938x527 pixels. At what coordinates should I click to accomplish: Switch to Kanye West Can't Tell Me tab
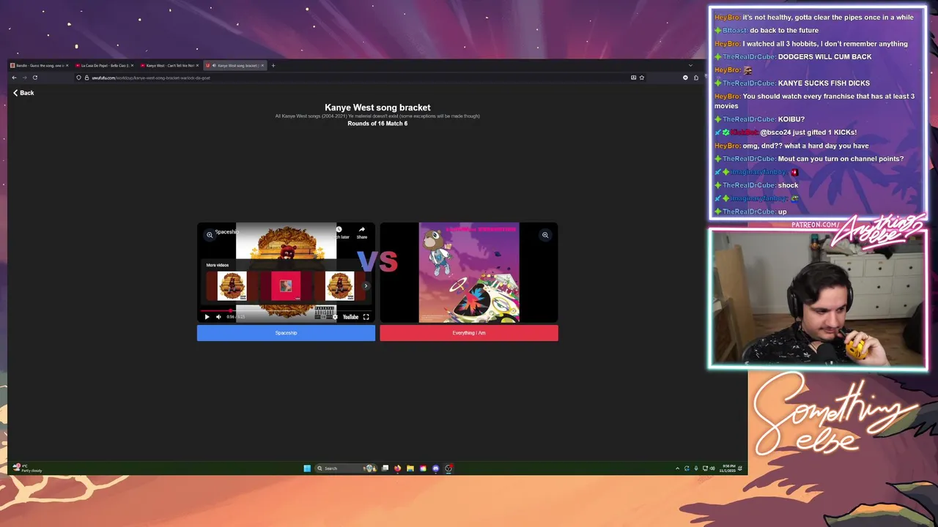[169, 65]
